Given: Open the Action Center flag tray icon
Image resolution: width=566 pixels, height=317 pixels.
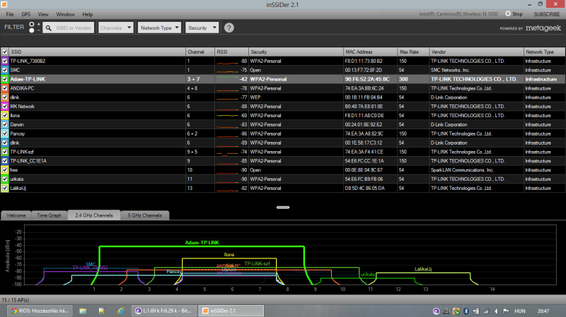Looking at the screenshot, I should tap(506, 311).
